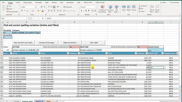This screenshot has height=102, width=182.
Task: Switch to the Formulas ribbon tab
Action: tap(39, 3)
